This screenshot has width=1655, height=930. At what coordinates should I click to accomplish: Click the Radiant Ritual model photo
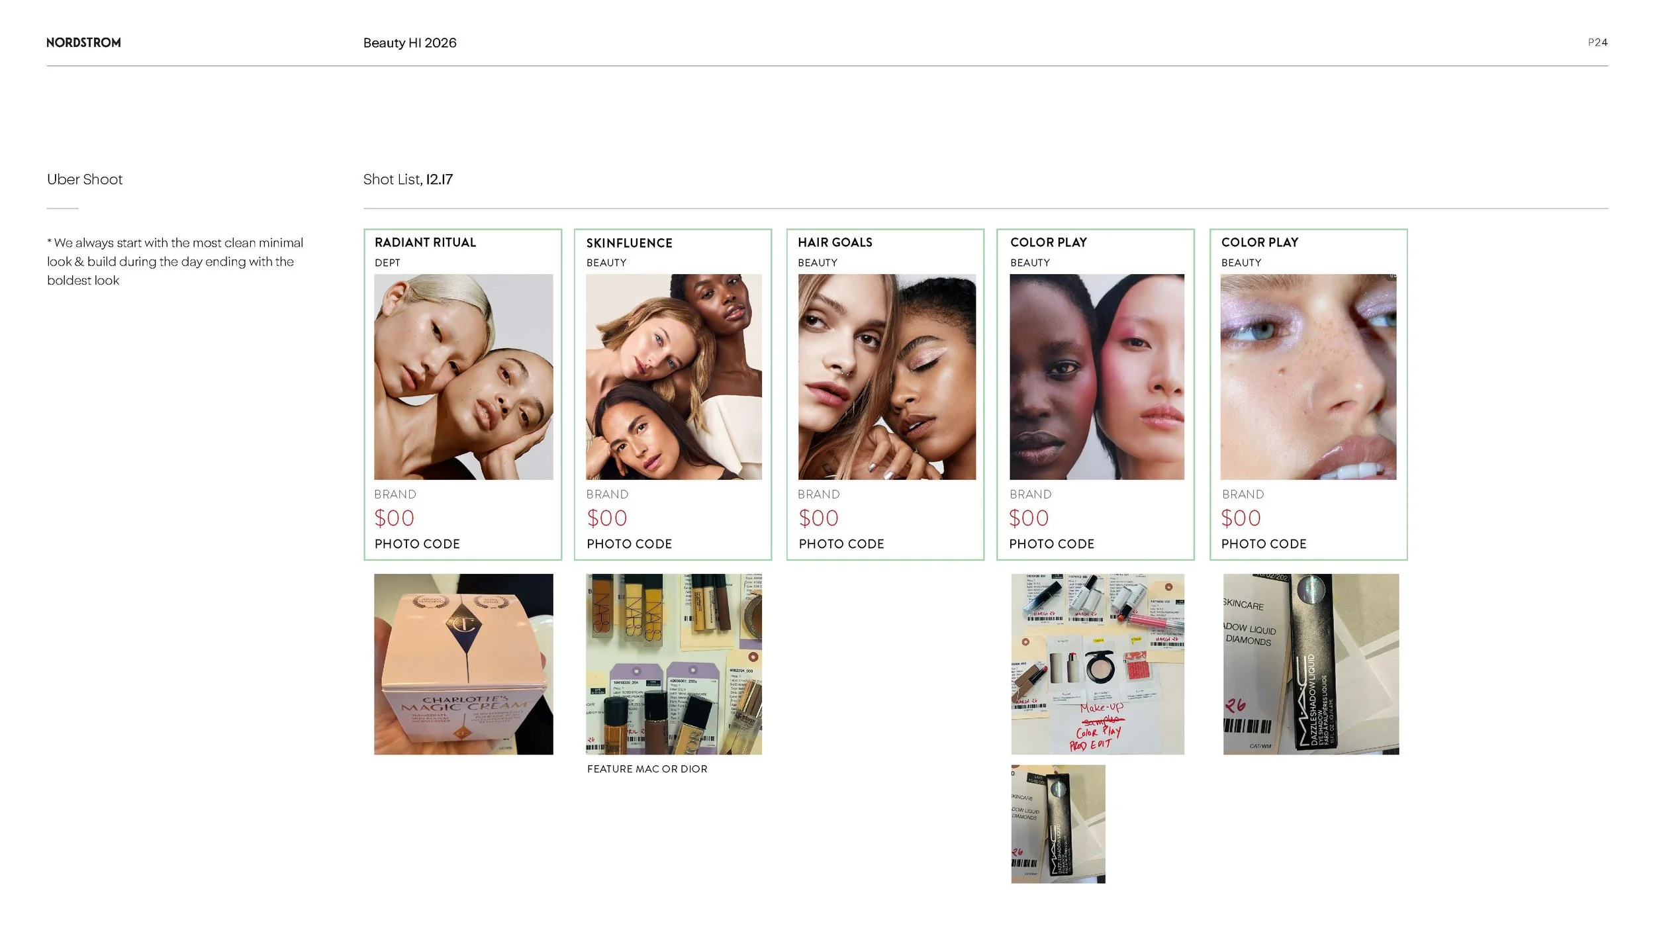463,377
